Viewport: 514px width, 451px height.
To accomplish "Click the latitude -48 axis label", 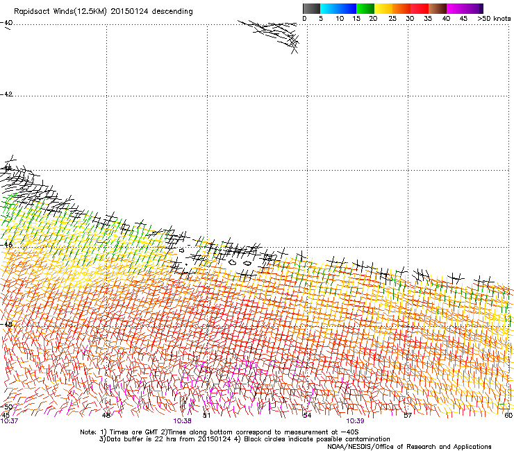I will pos(6,324).
